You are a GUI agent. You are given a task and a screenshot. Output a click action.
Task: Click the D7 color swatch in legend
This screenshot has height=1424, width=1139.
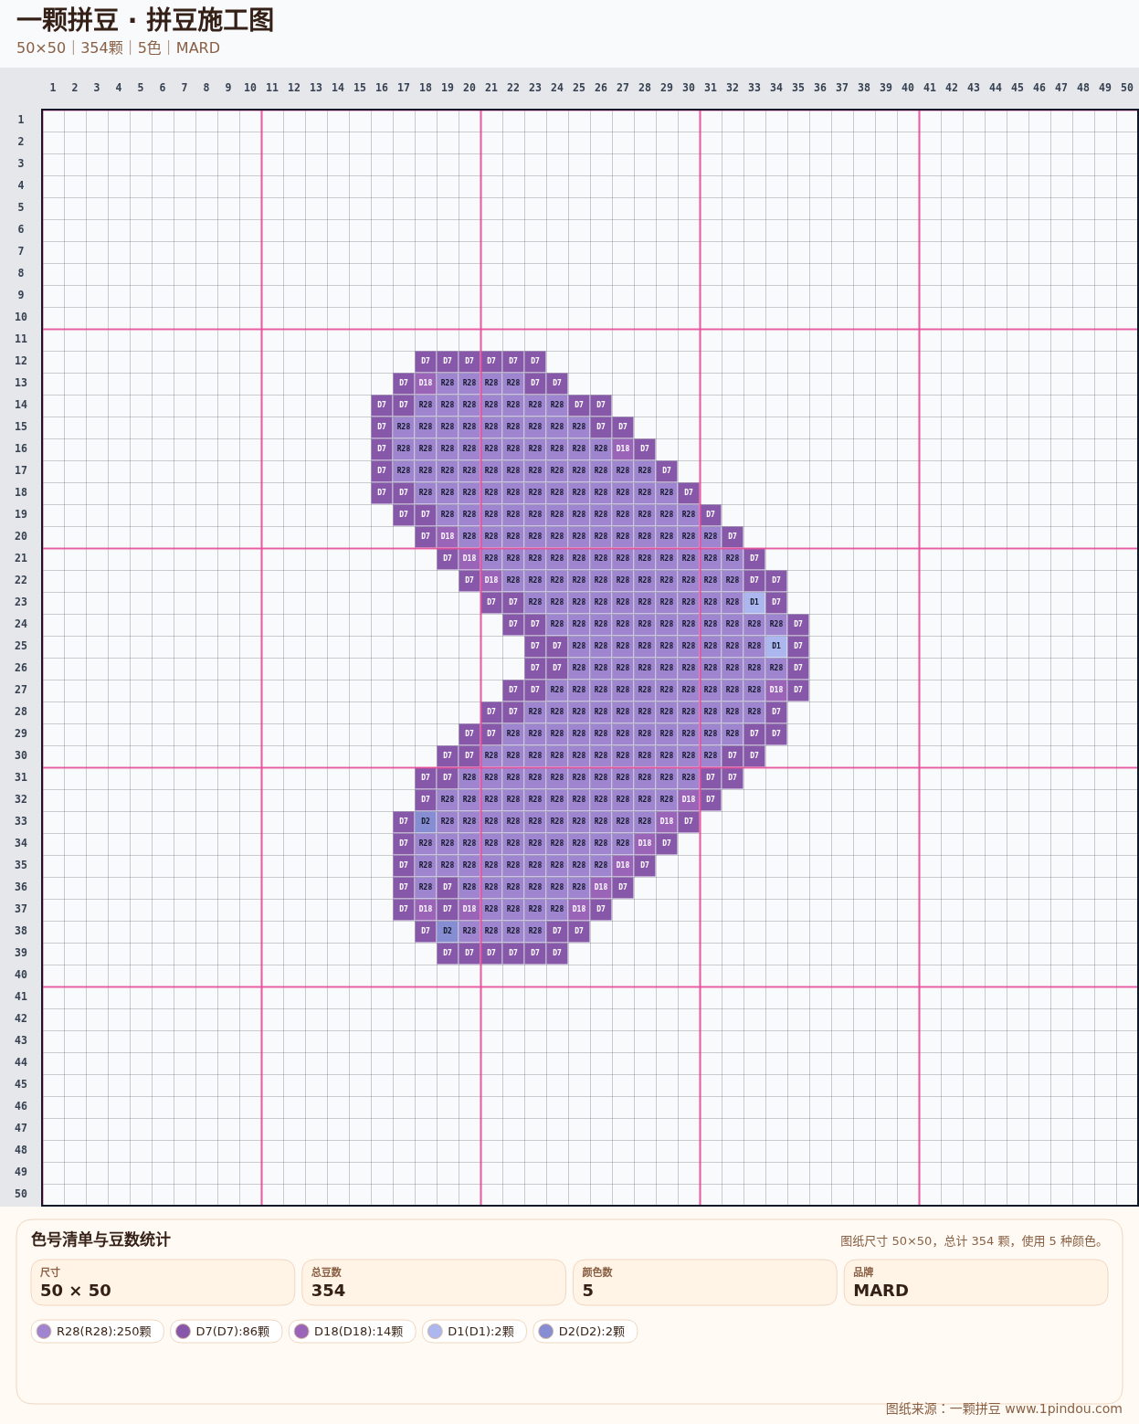pyautogui.click(x=183, y=1332)
